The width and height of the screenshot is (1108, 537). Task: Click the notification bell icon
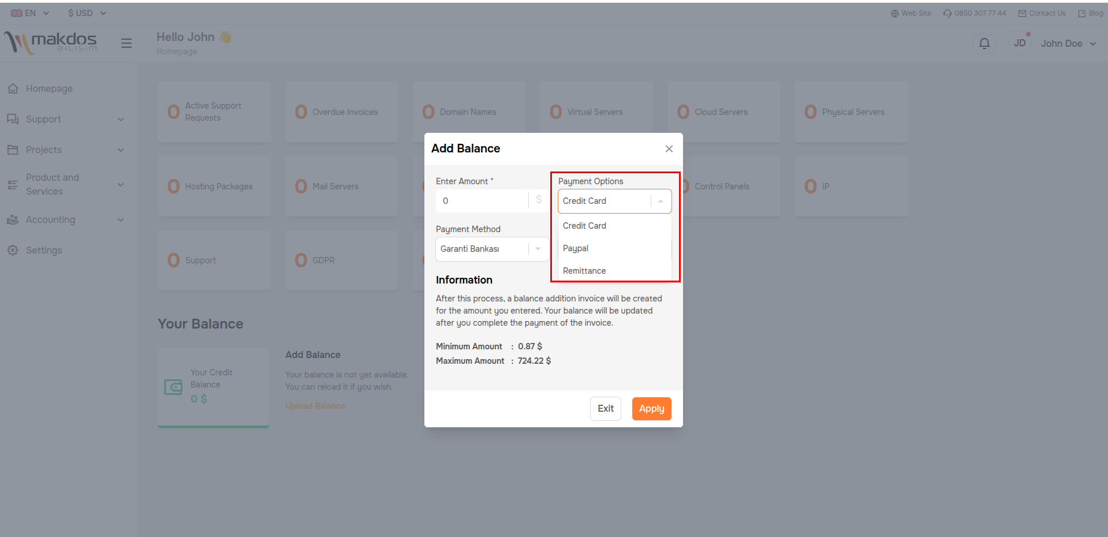pos(984,43)
